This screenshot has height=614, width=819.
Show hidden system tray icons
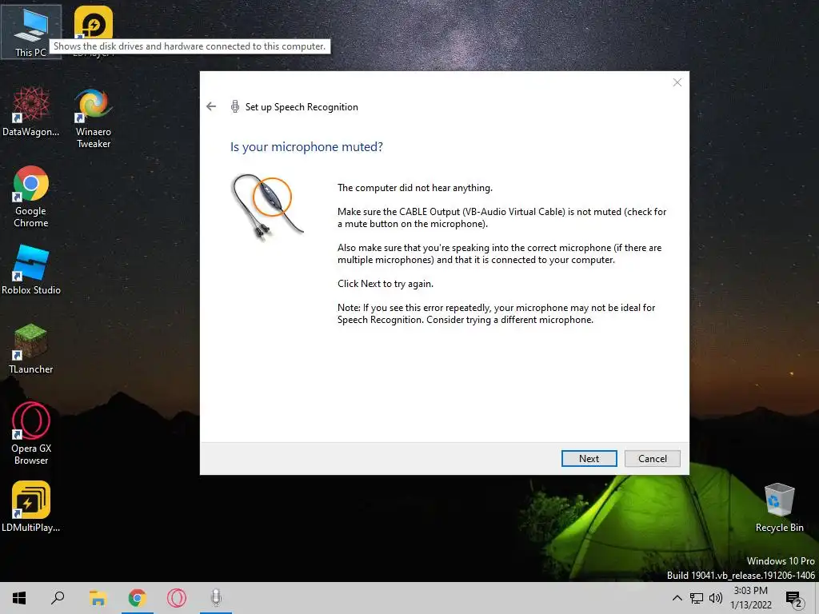677,598
